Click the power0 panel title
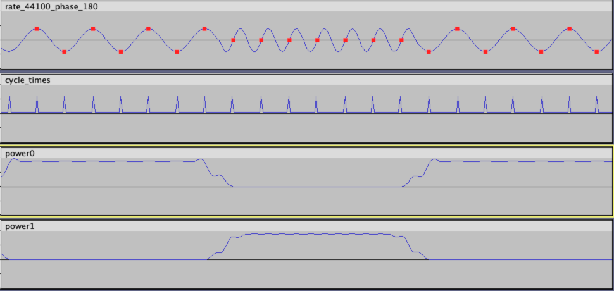Viewport: 614px width, 291px height. point(20,154)
